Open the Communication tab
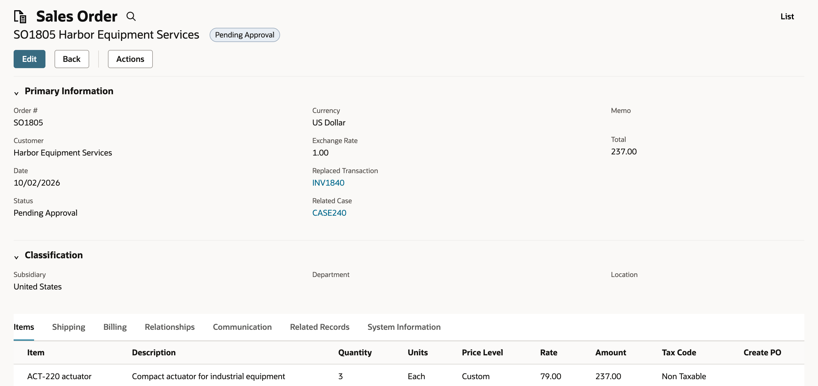Viewport: 818px width, 386px height. tap(242, 327)
